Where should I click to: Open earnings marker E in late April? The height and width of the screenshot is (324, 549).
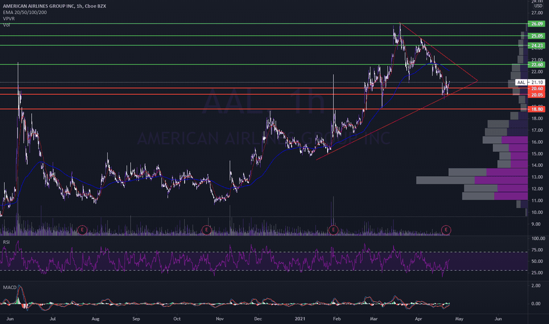point(446,230)
